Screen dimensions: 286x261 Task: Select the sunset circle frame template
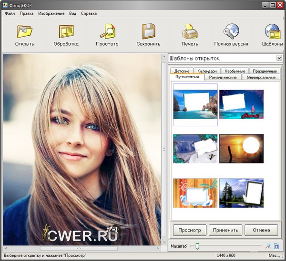pyautogui.click(x=241, y=149)
